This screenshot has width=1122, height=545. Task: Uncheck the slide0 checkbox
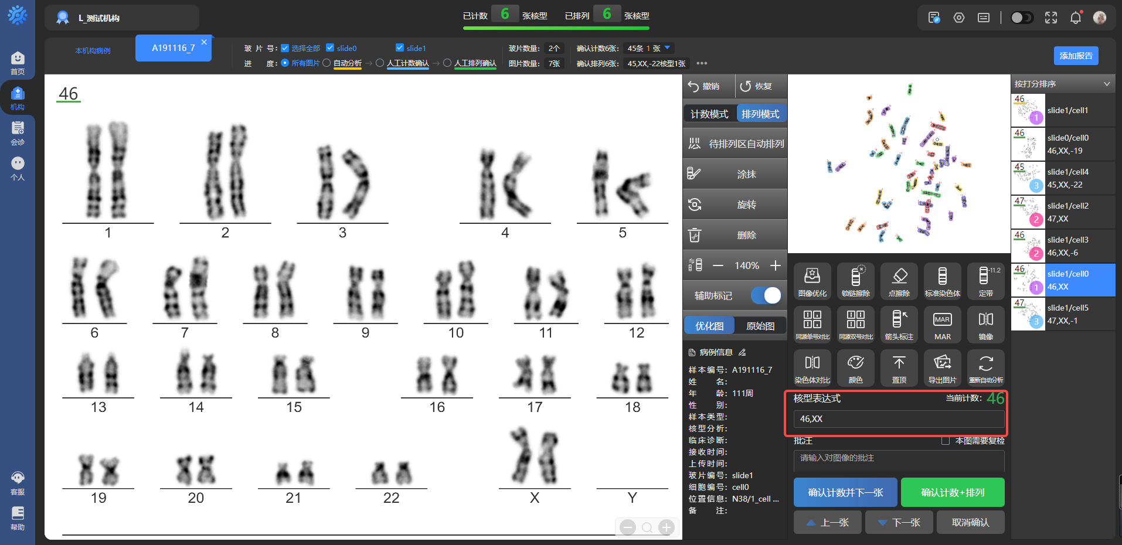pyautogui.click(x=330, y=48)
